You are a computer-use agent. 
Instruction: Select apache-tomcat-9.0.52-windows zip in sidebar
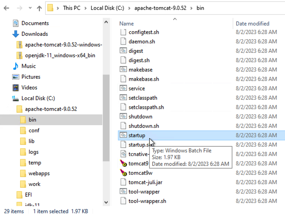click(63, 45)
